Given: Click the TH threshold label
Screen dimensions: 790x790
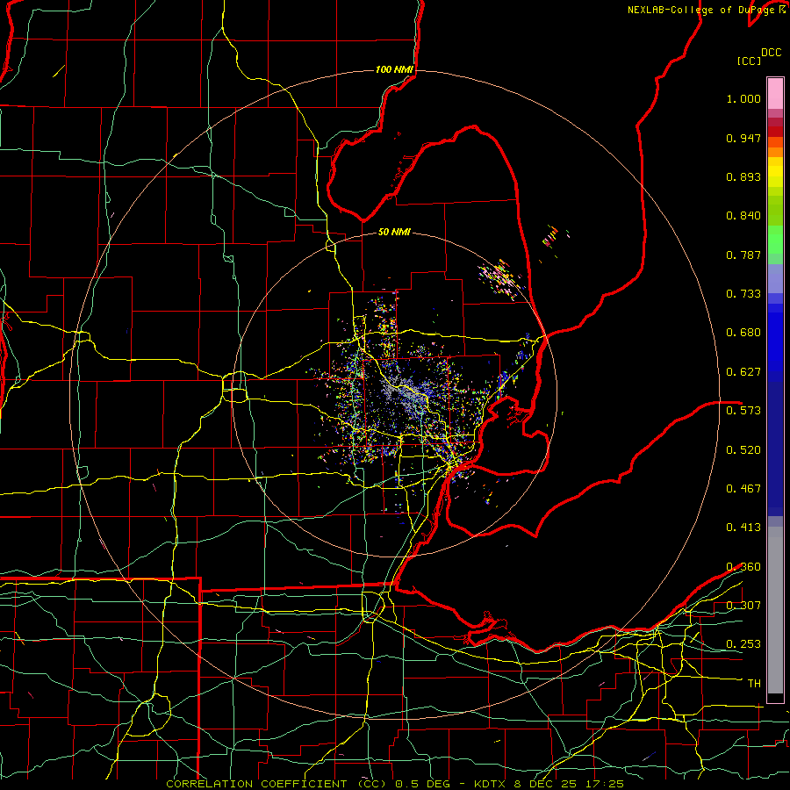Looking at the screenshot, I should pos(754,684).
